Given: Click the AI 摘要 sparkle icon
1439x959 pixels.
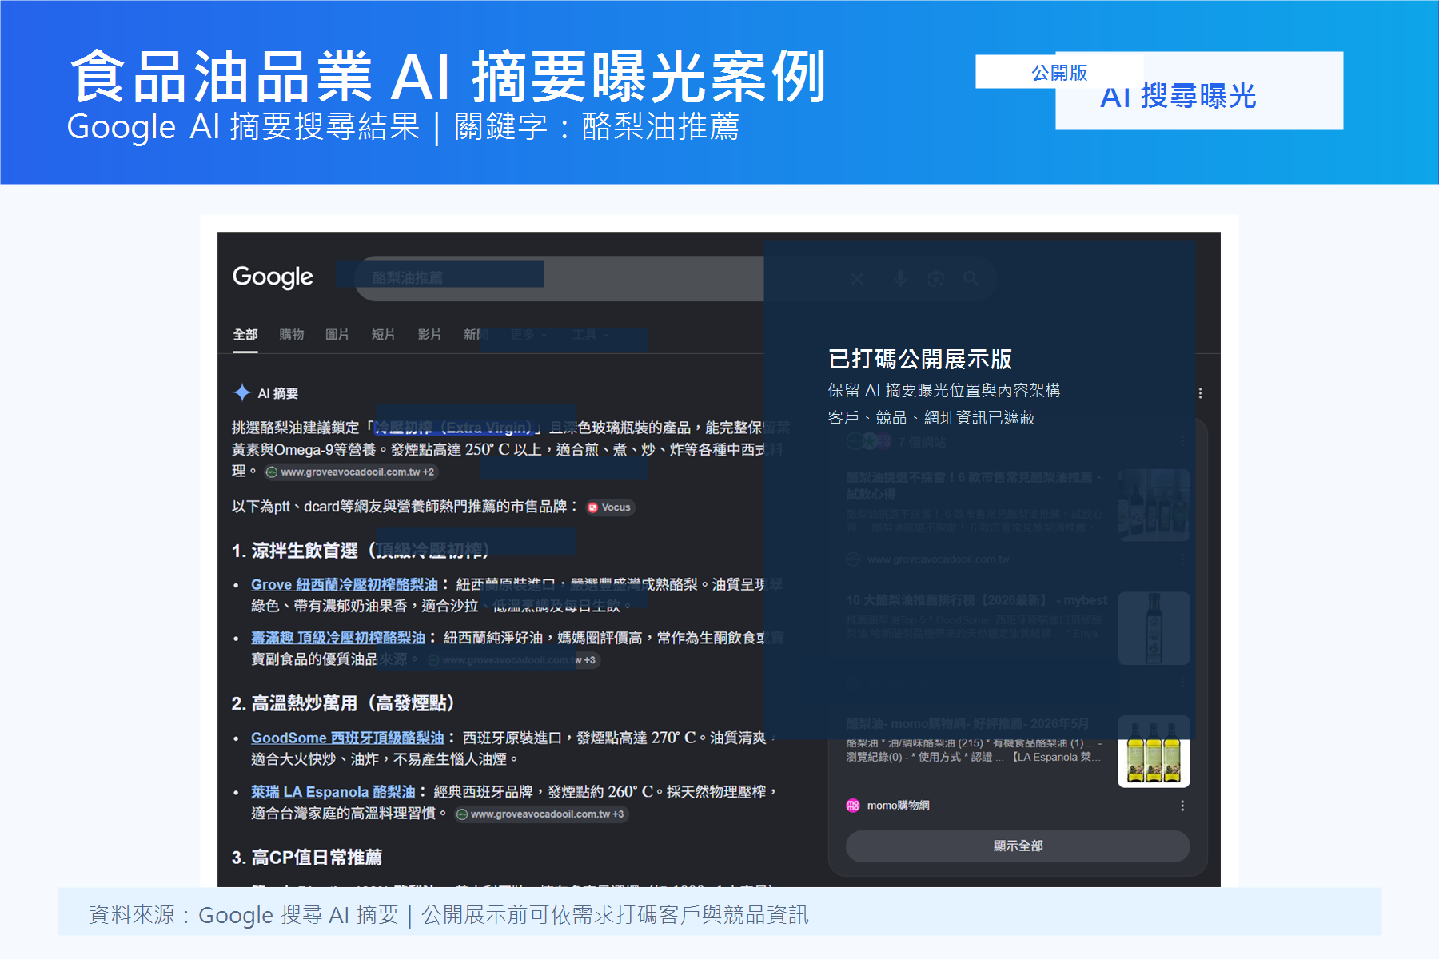Looking at the screenshot, I should pyautogui.click(x=242, y=392).
